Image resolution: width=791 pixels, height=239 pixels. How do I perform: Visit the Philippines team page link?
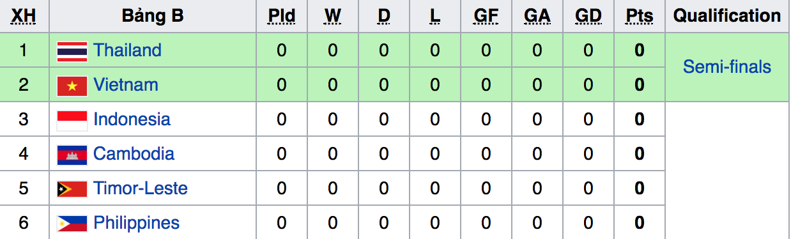tap(136, 223)
